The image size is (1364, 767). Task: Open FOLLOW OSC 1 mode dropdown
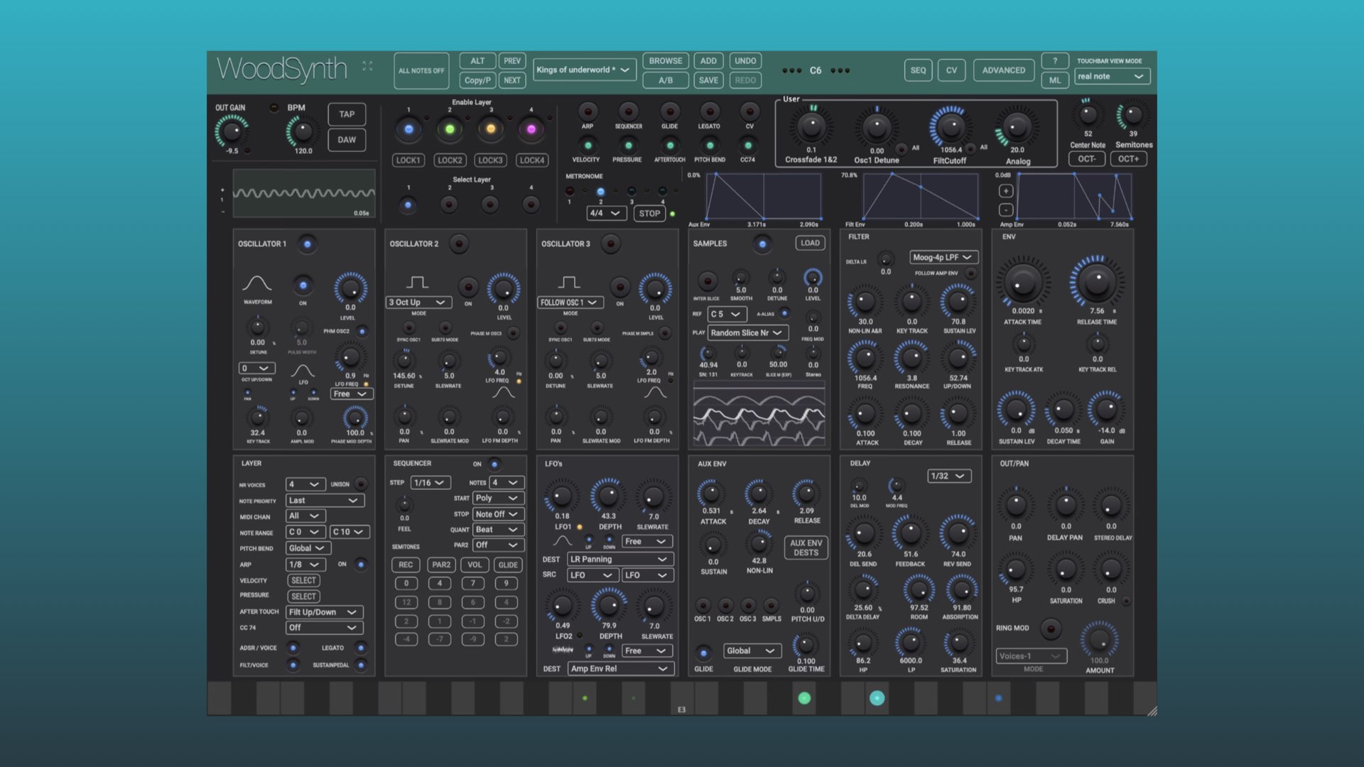tap(570, 303)
